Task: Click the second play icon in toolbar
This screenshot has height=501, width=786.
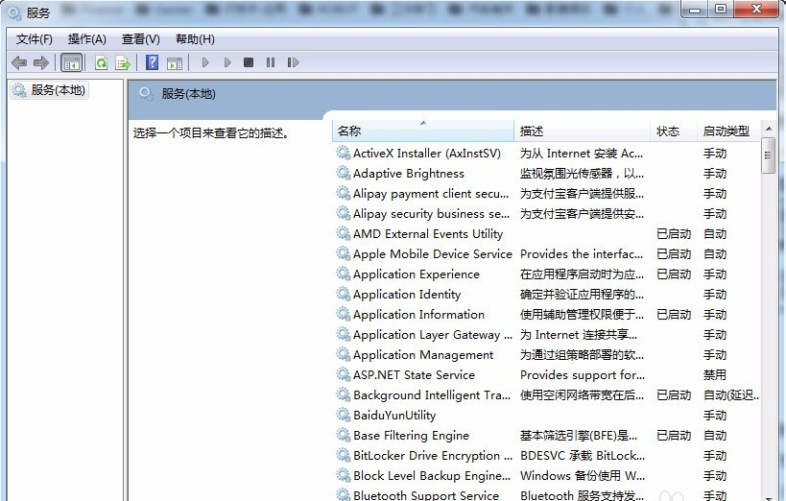Action: point(227,62)
